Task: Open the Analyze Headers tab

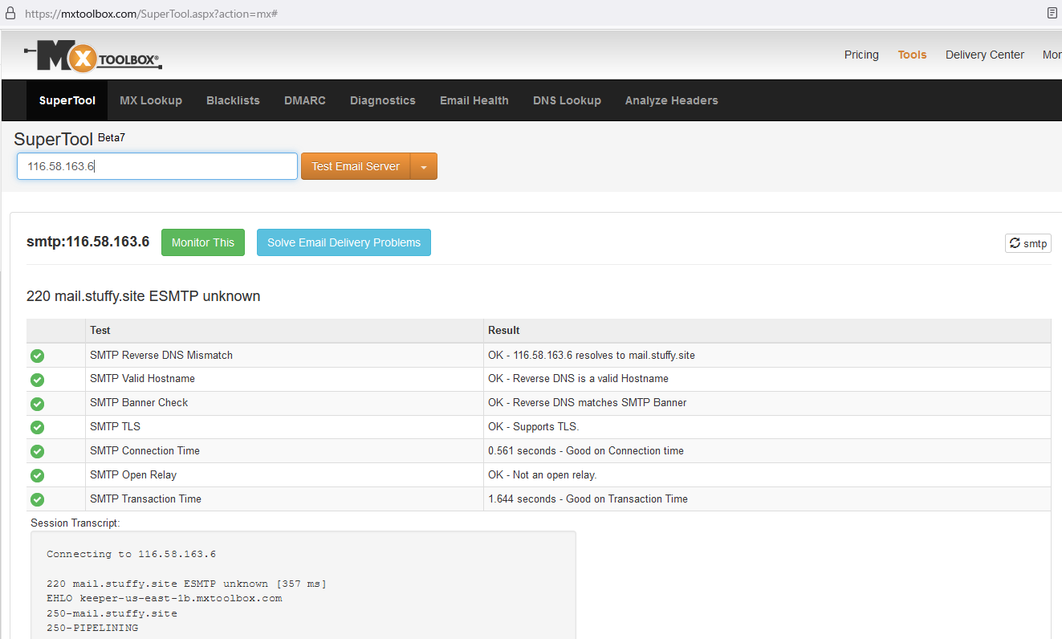Action: 672,100
